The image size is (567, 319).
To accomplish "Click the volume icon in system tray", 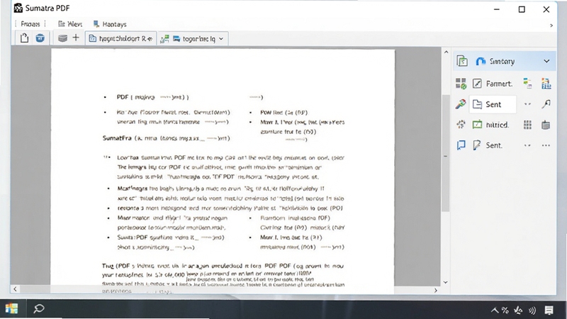I will (x=532, y=310).
